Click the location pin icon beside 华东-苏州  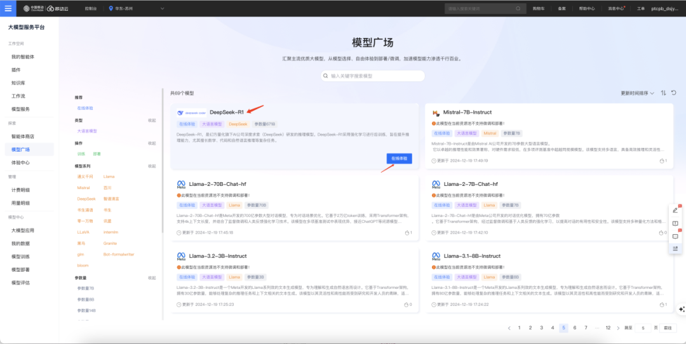111,8
